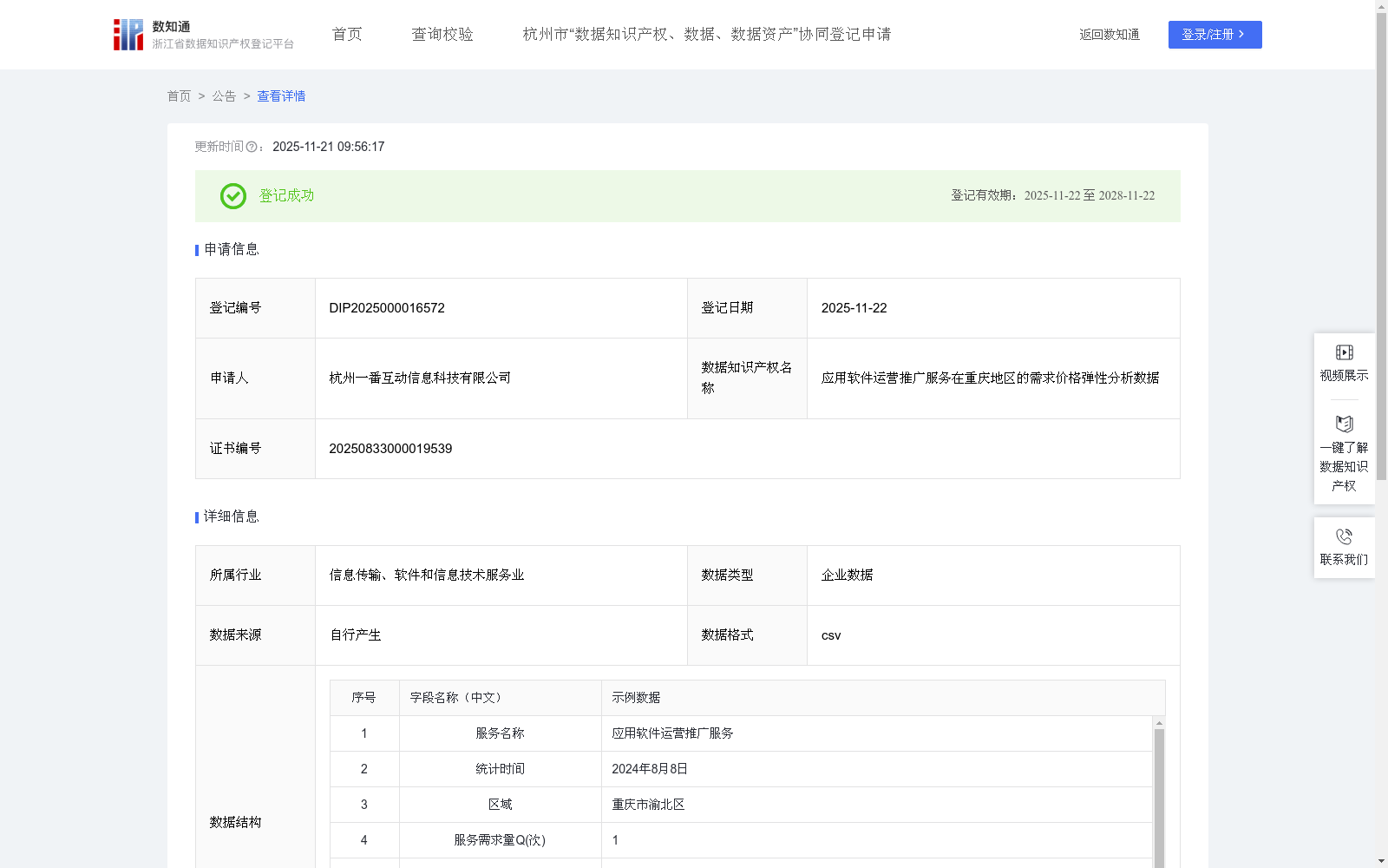Click the 重庆市渝北区 example data cell
1388x868 pixels.
point(646,805)
